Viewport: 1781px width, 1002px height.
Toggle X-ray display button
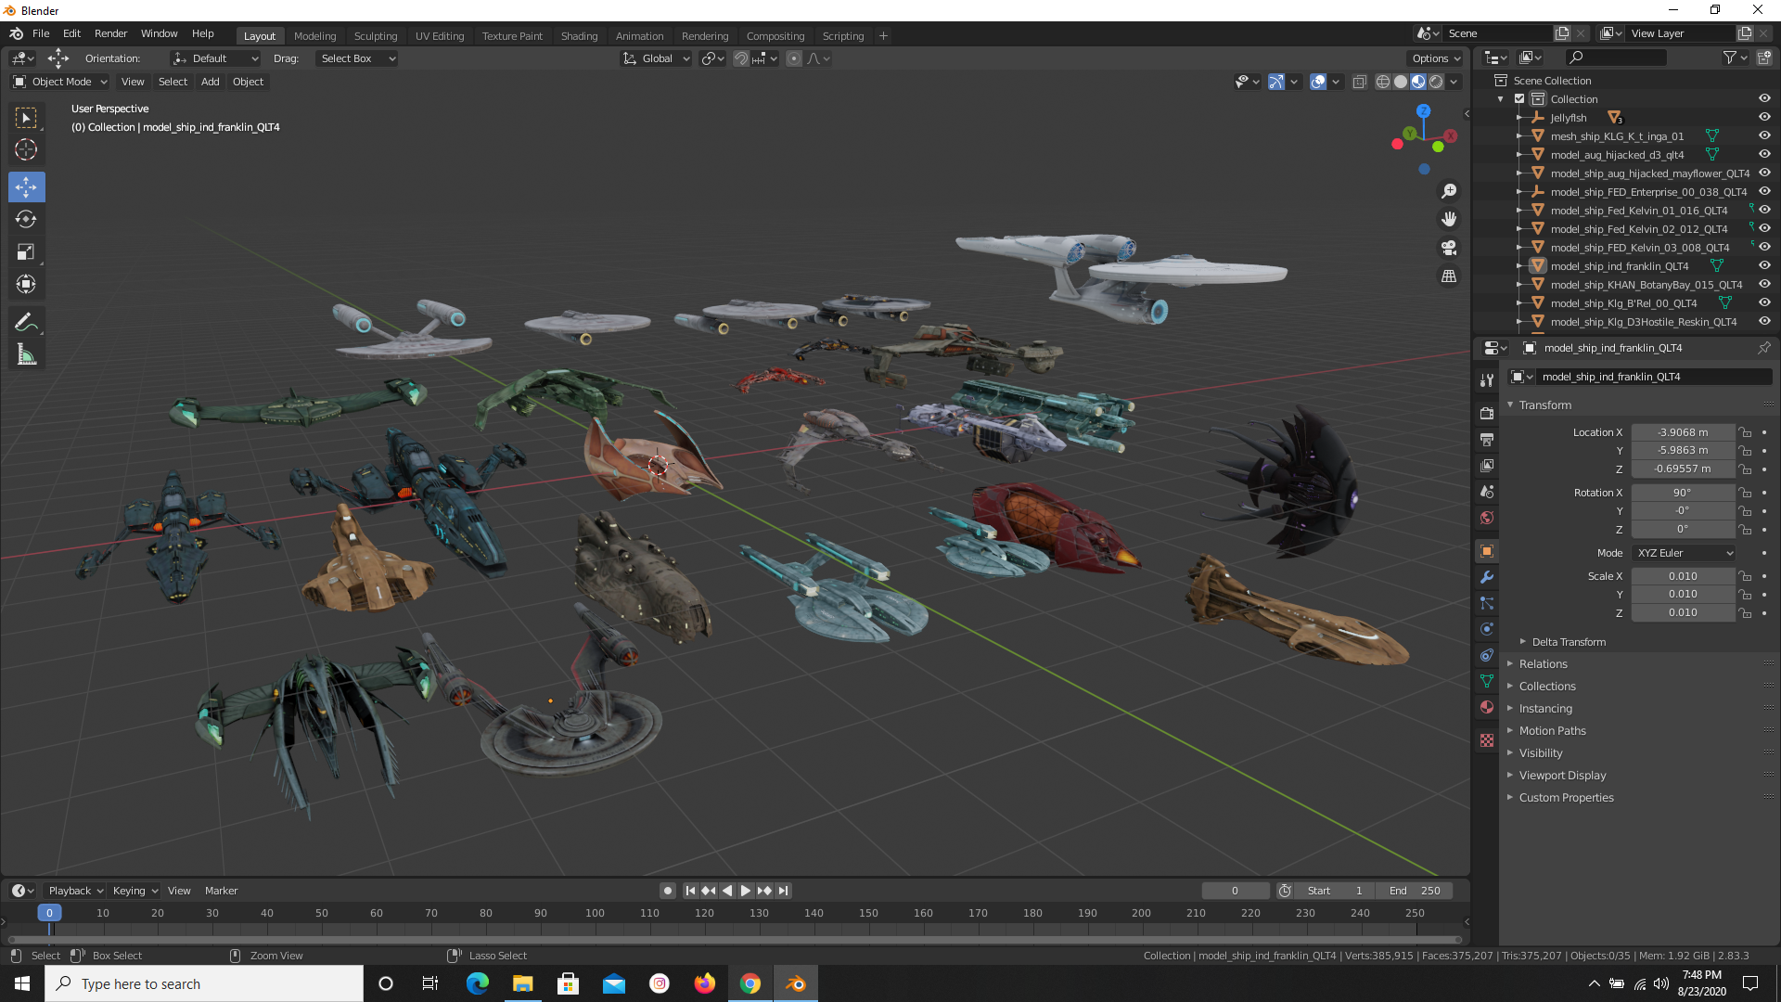coord(1359,82)
